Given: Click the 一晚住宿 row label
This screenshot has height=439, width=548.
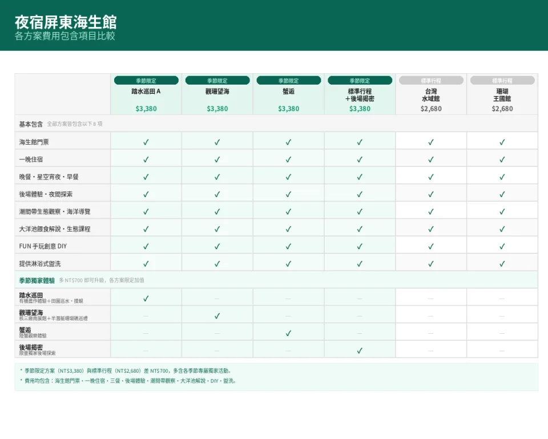Looking at the screenshot, I should click(31, 159).
